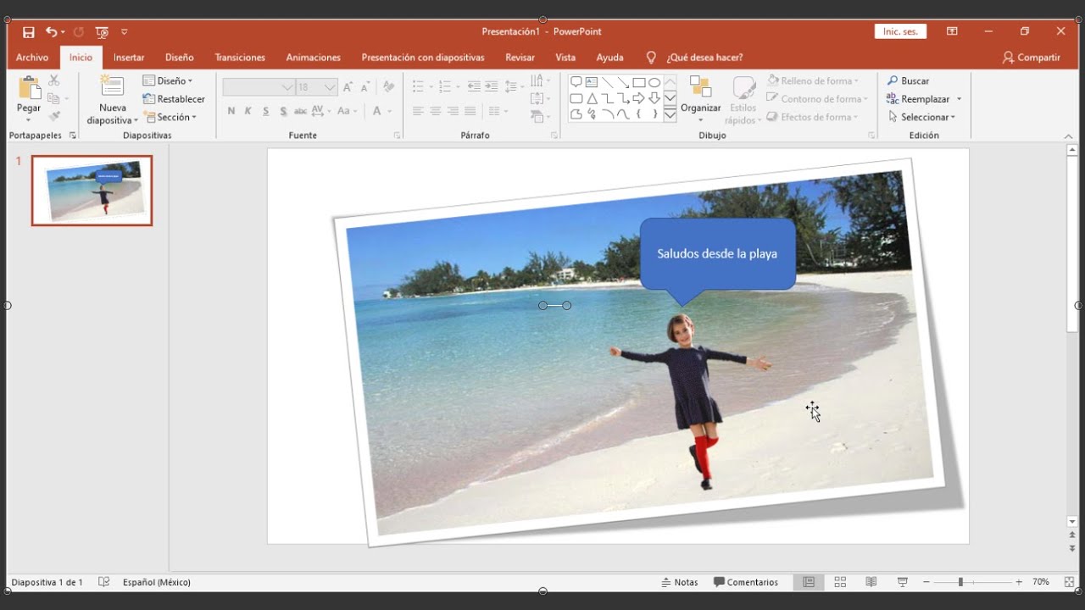Start slideshow from status bar icon
Viewport: 1085px width, 610px height.
[x=903, y=582]
